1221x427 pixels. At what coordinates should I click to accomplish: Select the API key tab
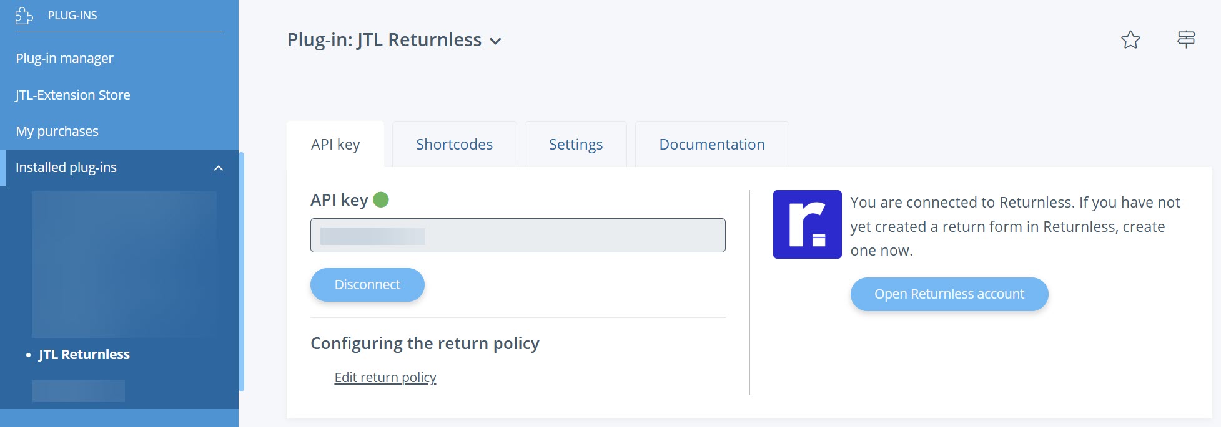pyautogui.click(x=335, y=145)
